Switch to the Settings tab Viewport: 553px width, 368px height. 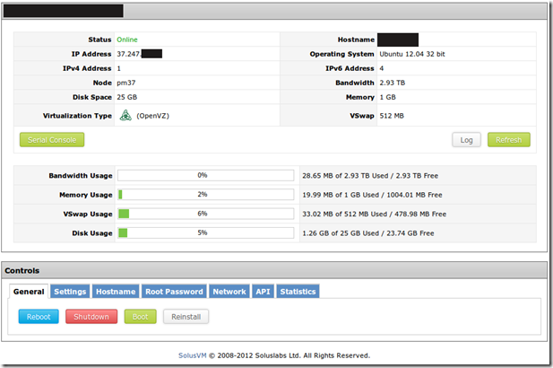70,292
